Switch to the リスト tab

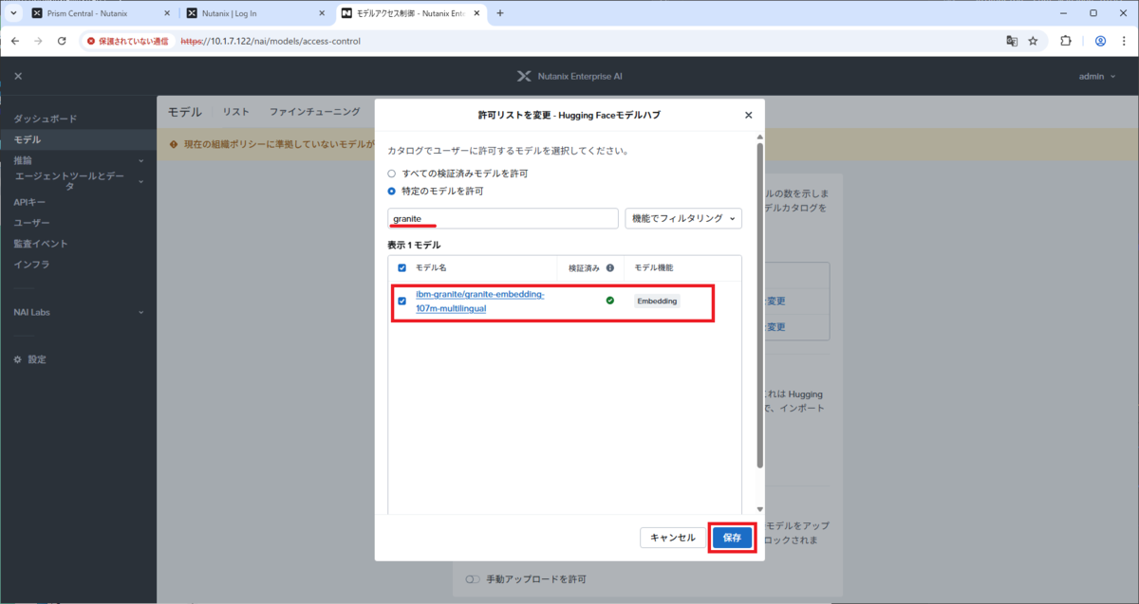pos(236,112)
